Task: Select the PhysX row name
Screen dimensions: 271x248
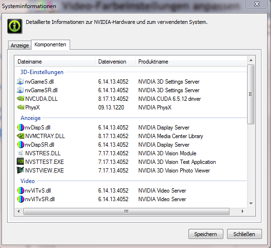Action: [x=32, y=108]
